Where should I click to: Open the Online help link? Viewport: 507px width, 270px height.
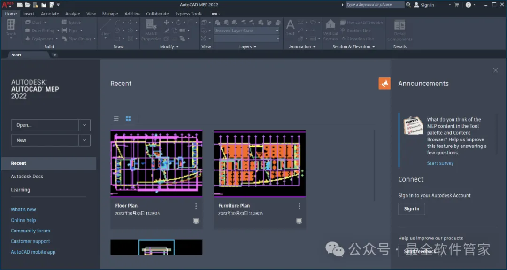23,220
